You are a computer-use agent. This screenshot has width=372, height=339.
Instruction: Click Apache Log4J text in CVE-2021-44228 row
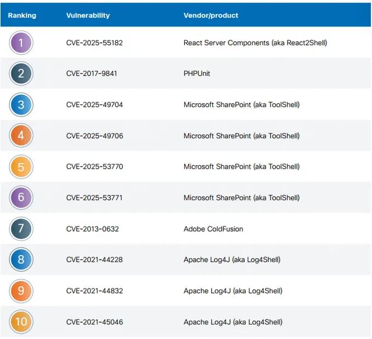click(x=232, y=260)
